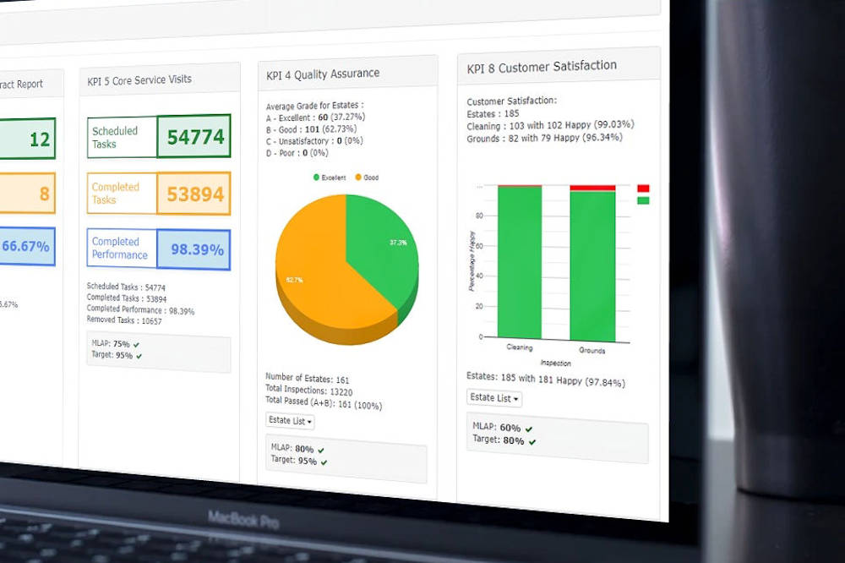
Task: Click MLAP 80% checkmark in Quality Assurance
Action: point(321,450)
